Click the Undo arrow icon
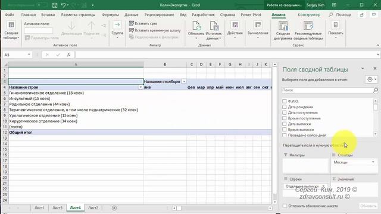Image resolution: width=381 pixels, height=214 pixels. click(64, 5)
